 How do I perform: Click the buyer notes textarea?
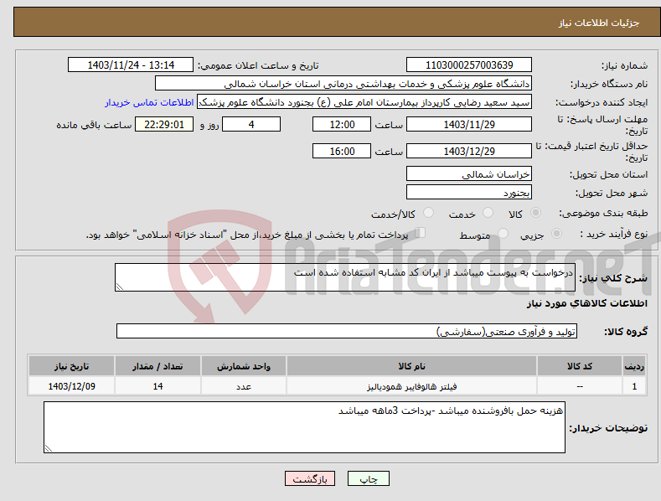(304, 427)
